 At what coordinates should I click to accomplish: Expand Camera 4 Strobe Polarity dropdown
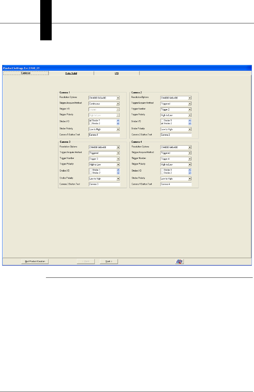(190, 179)
